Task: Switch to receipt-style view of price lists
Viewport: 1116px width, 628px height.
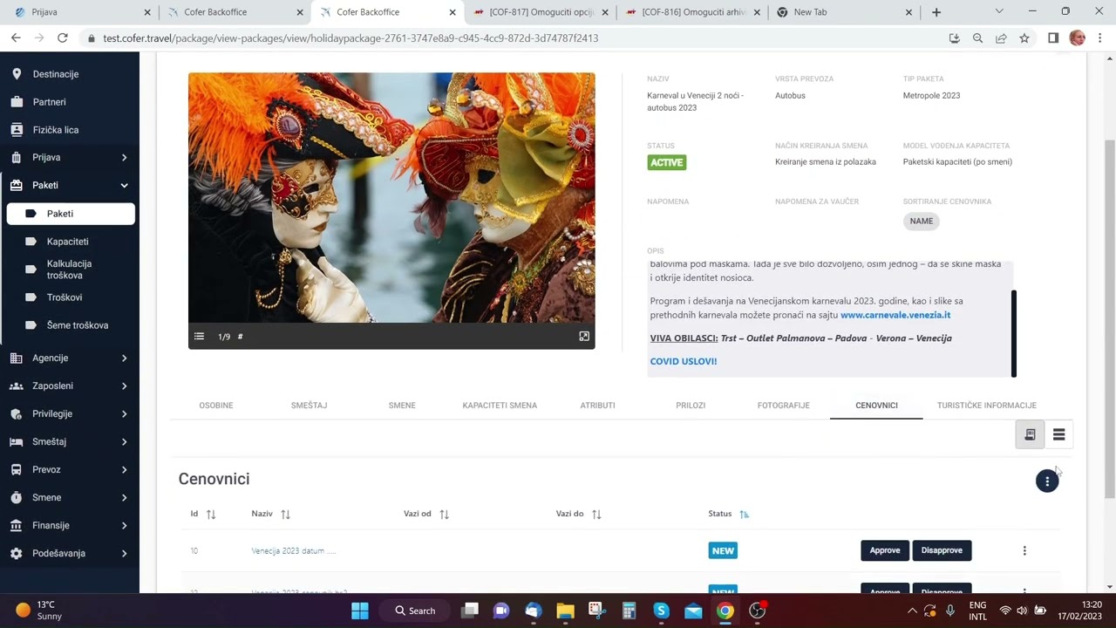Action: 1030,434
